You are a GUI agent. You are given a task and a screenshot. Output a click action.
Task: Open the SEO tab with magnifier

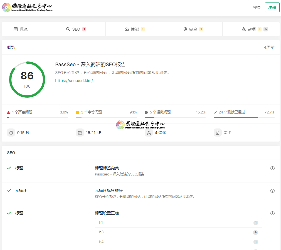pos(76,29)
